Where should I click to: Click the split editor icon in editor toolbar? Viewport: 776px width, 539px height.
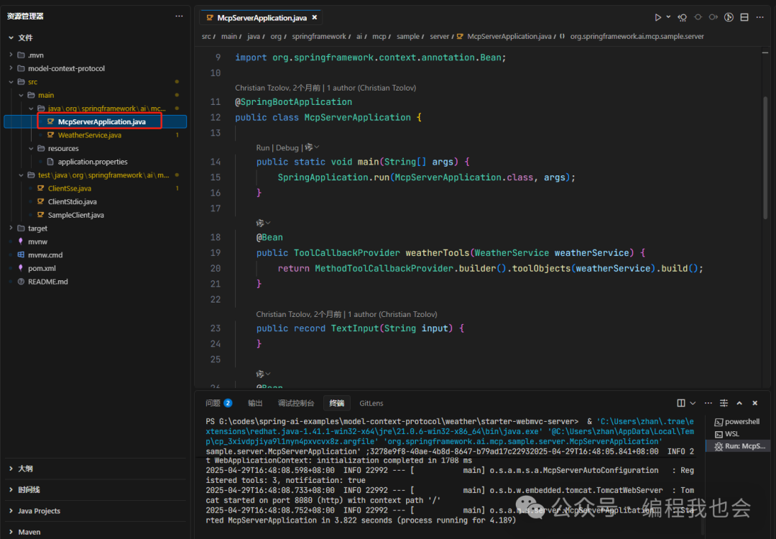(744, 18)
